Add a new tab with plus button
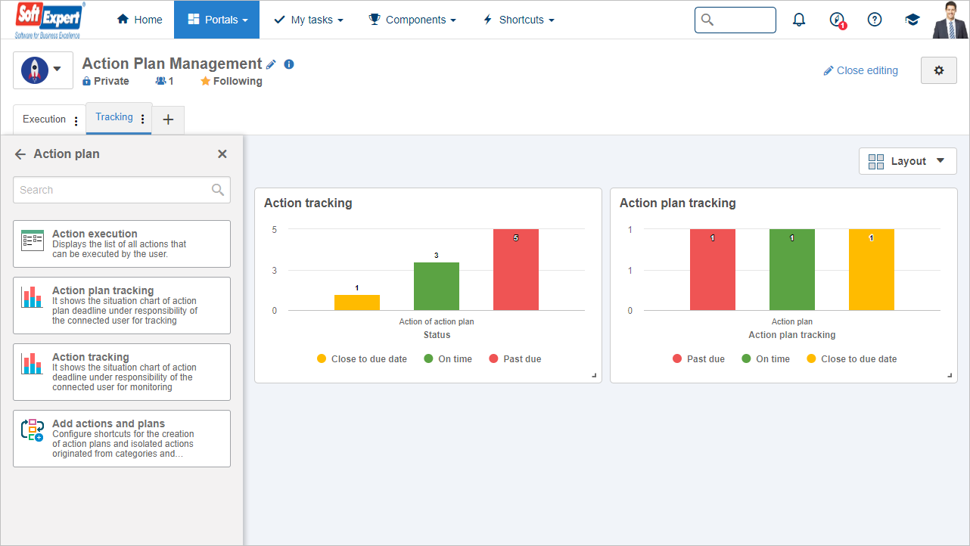Screen dimensions: 970x546 coord(168,119)
